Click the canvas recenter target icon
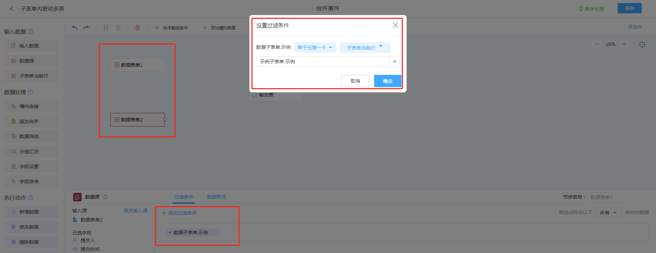 click(x=642, y=44)
